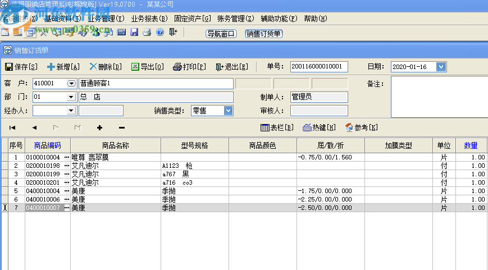Select cell 唯尊 翡翠膜

coord(116,157)
